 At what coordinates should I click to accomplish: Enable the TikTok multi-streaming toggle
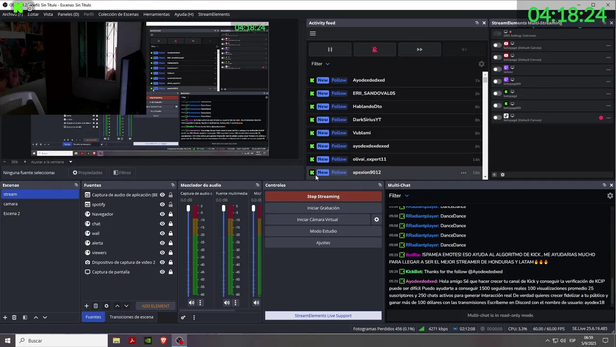497,117
